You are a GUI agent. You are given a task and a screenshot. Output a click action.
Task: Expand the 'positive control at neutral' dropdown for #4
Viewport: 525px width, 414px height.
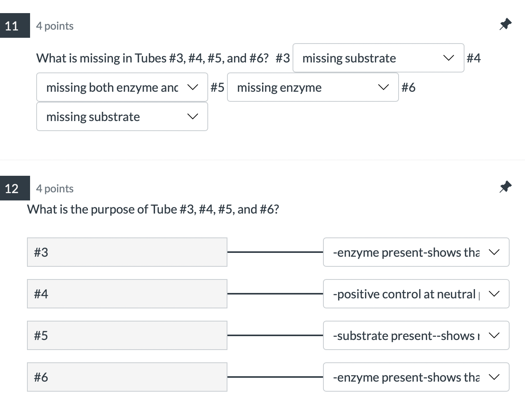click(416, 294)
